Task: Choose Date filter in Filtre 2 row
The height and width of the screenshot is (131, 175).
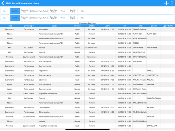Action: pyautogui.click(x=82, y=18)
